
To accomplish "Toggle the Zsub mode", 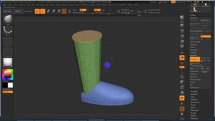I will tap(103, 10).
